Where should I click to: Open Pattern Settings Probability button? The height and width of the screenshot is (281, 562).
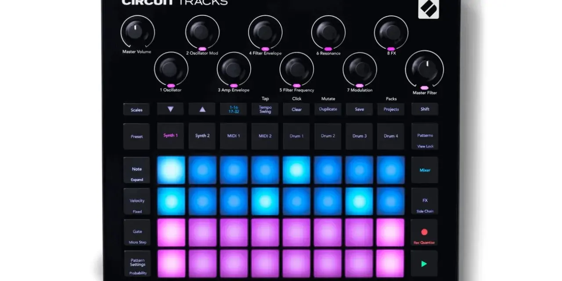coord(137,264)
